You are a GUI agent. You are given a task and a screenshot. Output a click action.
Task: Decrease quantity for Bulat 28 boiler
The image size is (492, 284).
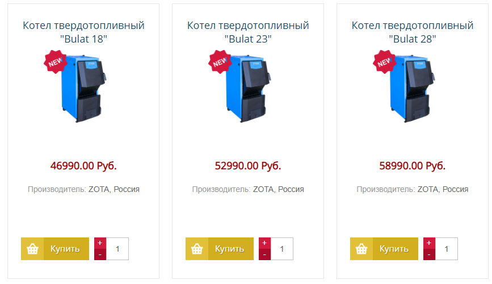point(429,254)
